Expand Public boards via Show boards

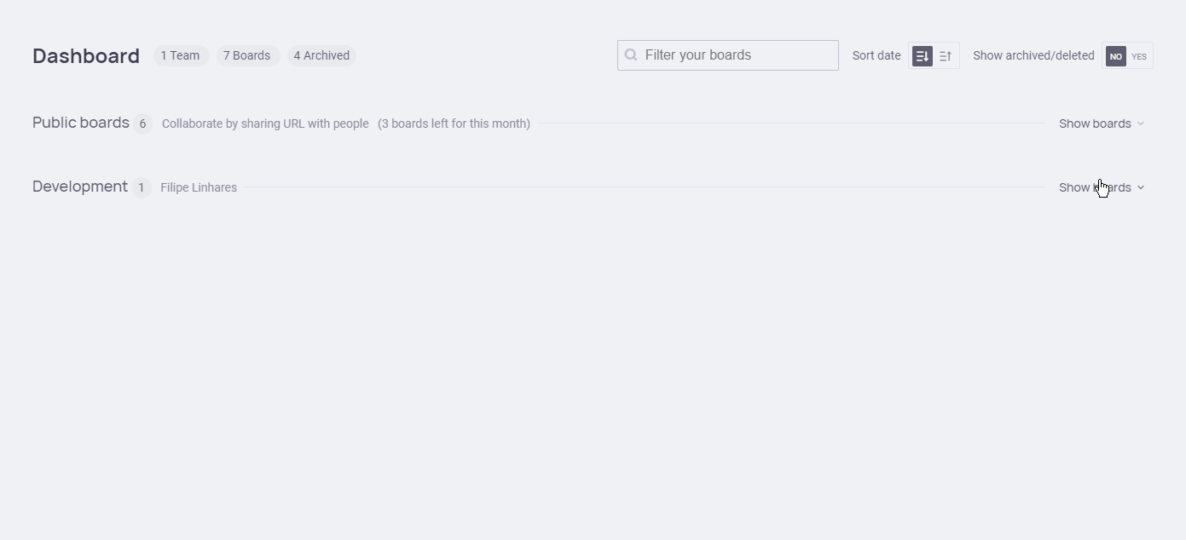1095,124
